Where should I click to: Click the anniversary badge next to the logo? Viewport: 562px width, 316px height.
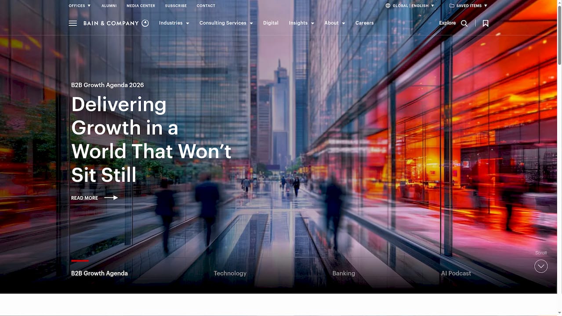(x=145, y=23)
